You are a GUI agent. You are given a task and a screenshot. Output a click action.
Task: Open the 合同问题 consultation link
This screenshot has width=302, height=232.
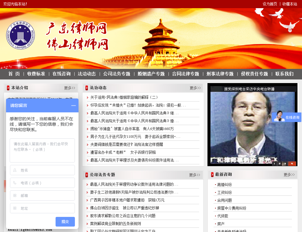(x=224, y=200)
